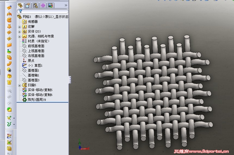
Task: Select the 基准面1 plane
Action: click(30, 70)
